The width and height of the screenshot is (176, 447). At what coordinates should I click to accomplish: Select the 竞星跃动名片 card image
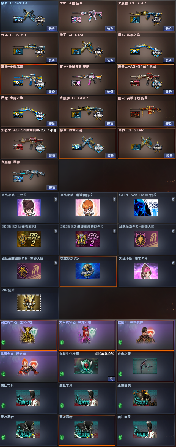pyautogui.click(x=88, y=271)
